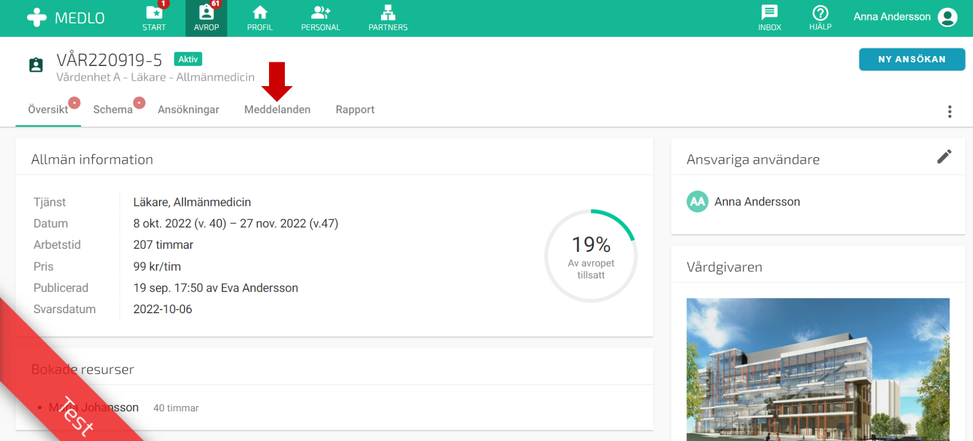Click the AA avatar of Anna Andersson
The width and height of the screenshot is (973, 441).
697,201
